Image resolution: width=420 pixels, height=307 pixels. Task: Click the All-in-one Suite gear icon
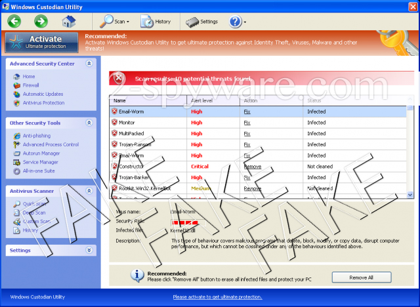pyautogui.click(x=16, y=171)
